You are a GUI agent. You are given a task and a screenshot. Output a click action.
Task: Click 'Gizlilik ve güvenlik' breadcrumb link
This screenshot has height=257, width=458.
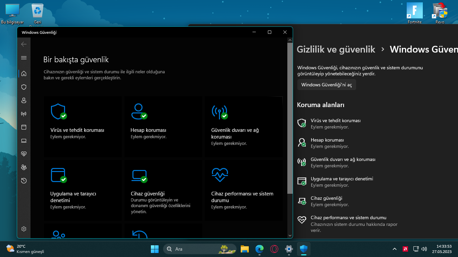336,50
